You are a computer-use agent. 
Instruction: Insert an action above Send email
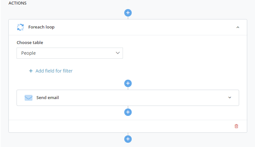tap(128, 84)
